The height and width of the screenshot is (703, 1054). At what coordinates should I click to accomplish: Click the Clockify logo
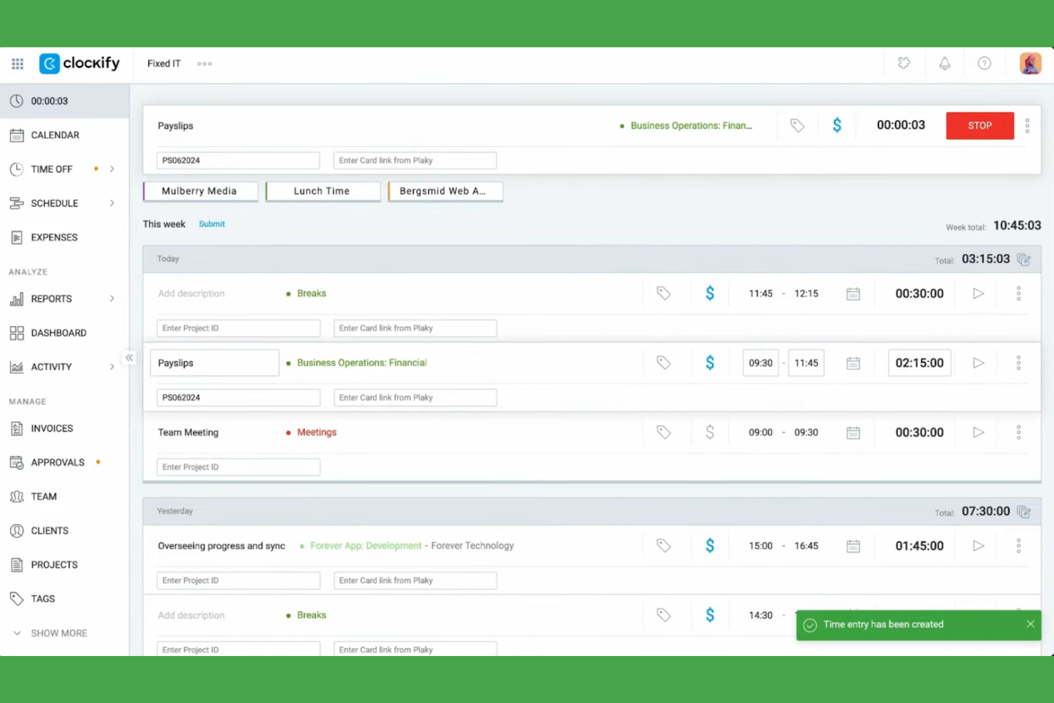tap(78, 63)
